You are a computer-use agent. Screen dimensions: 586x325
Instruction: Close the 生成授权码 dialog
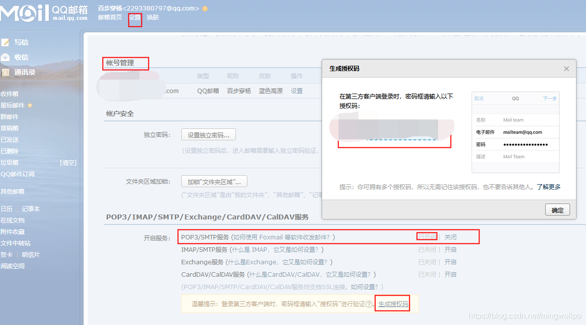(567, 69)
